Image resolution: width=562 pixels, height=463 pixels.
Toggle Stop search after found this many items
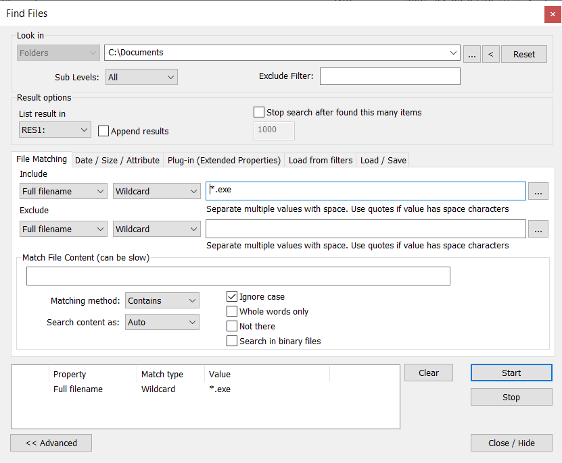pyautogui.click(x=259, y=113)
